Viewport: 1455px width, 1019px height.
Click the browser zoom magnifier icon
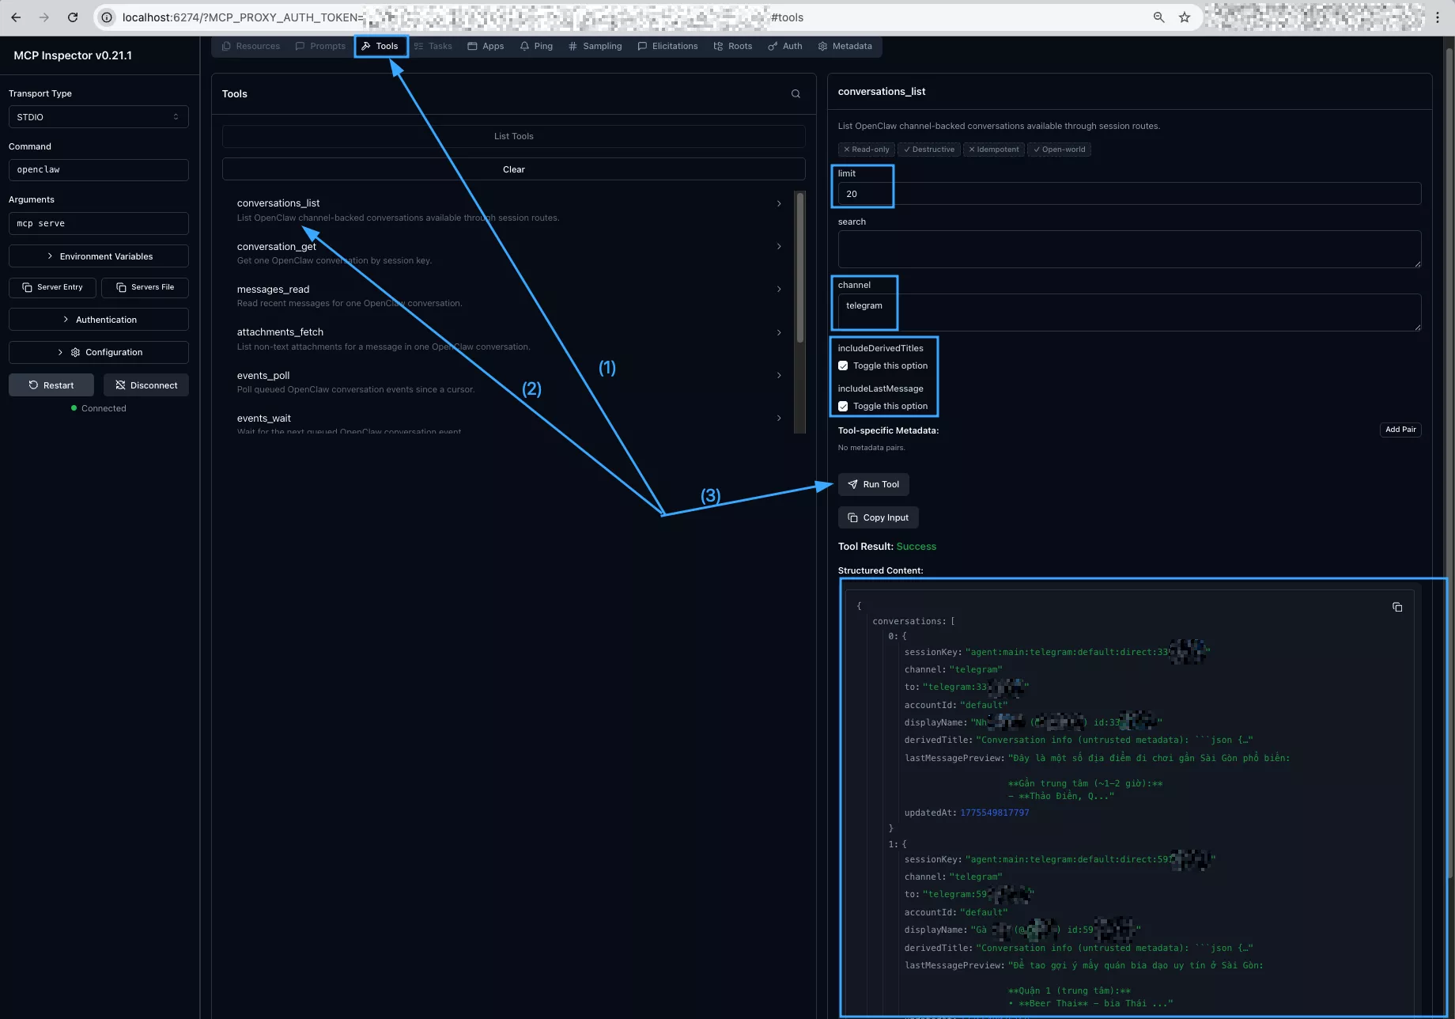pos(1159,17)
